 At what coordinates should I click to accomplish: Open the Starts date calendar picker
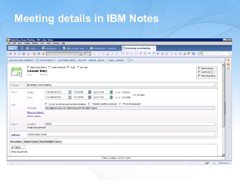tap(70, 92)
